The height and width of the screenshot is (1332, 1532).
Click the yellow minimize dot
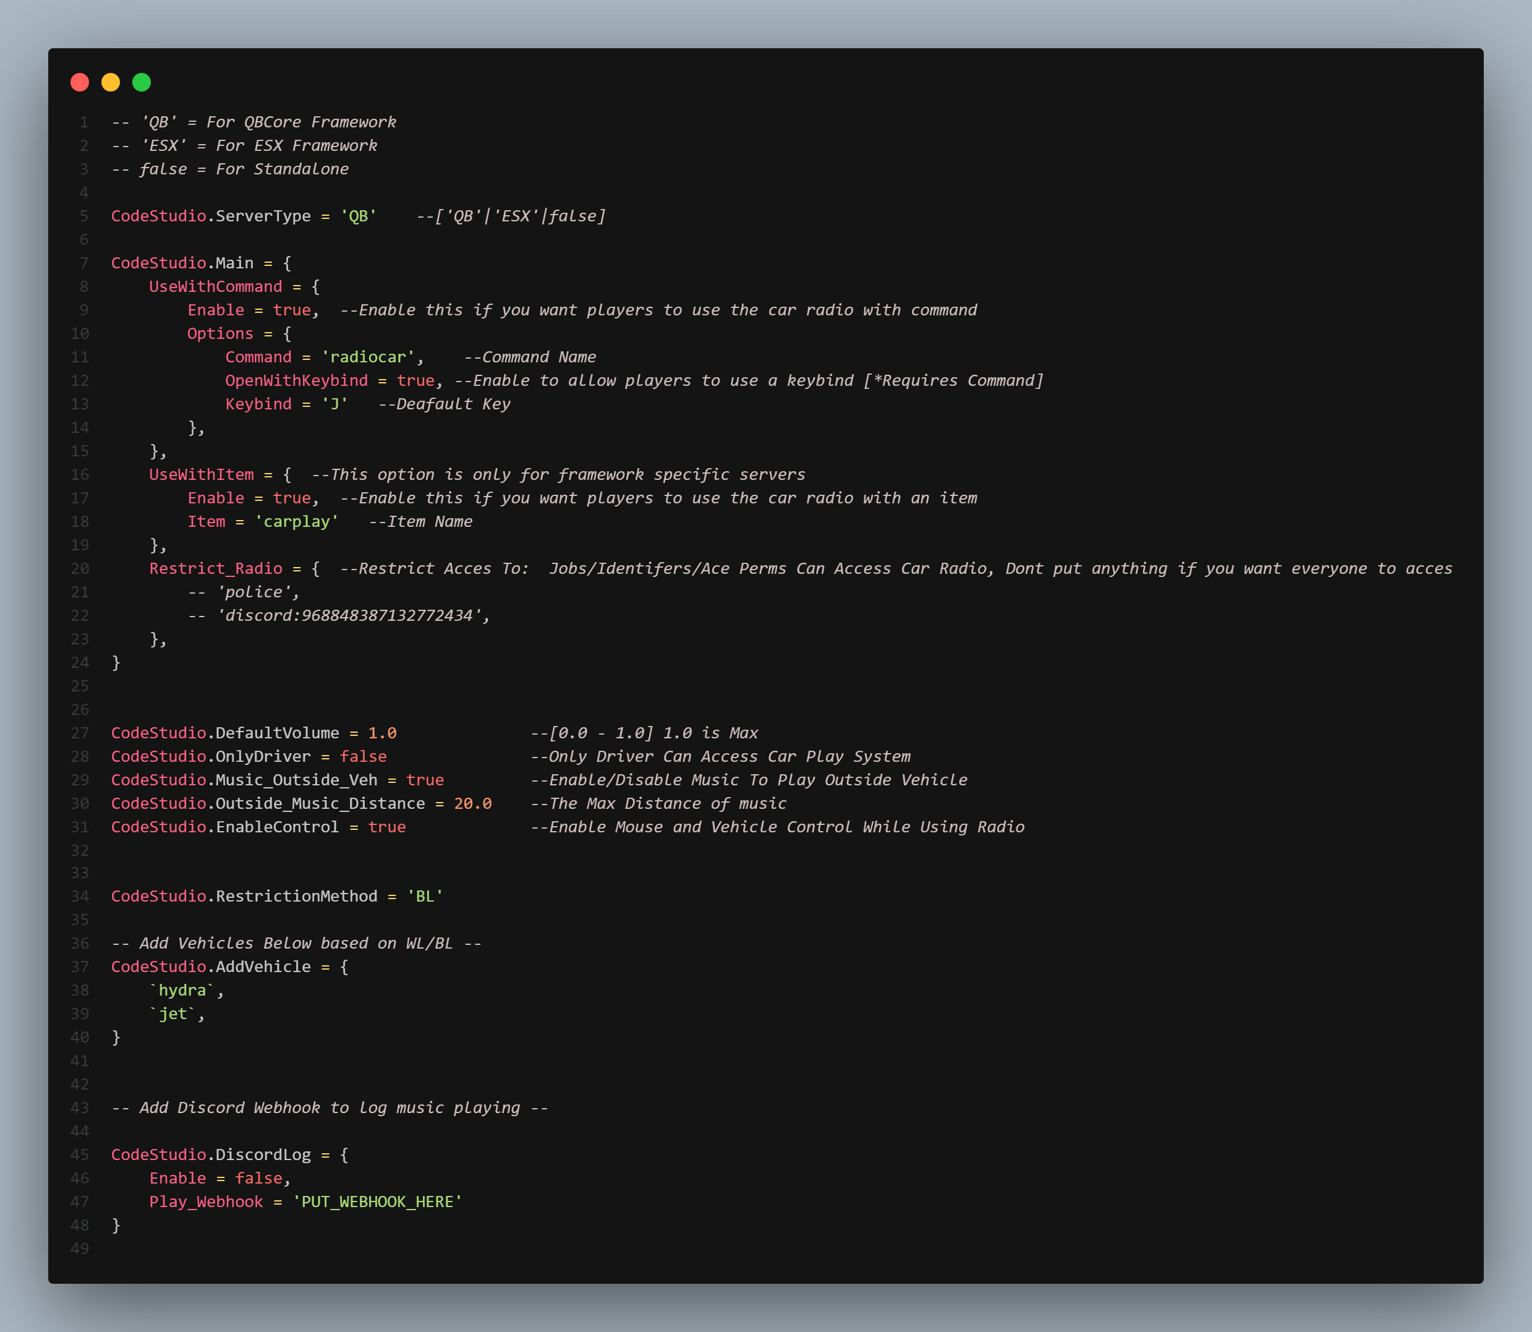(x=111, y=82)
